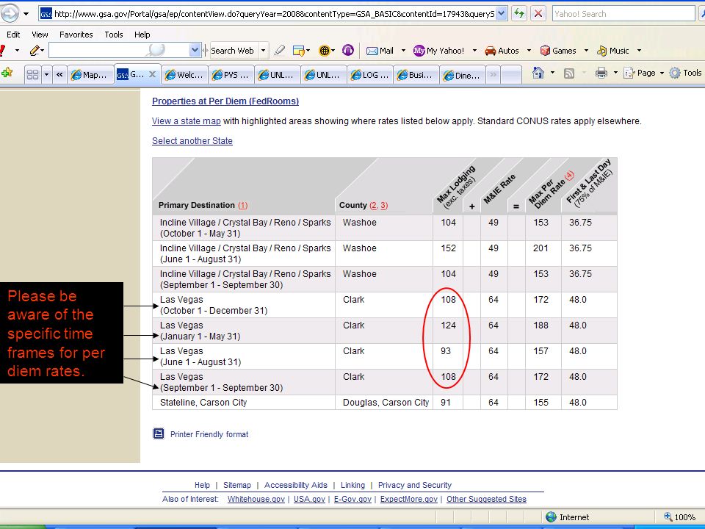This screenshot has width=705, height=529.
Task: Click the Print icon in command bar
Action: coord(601,73)
